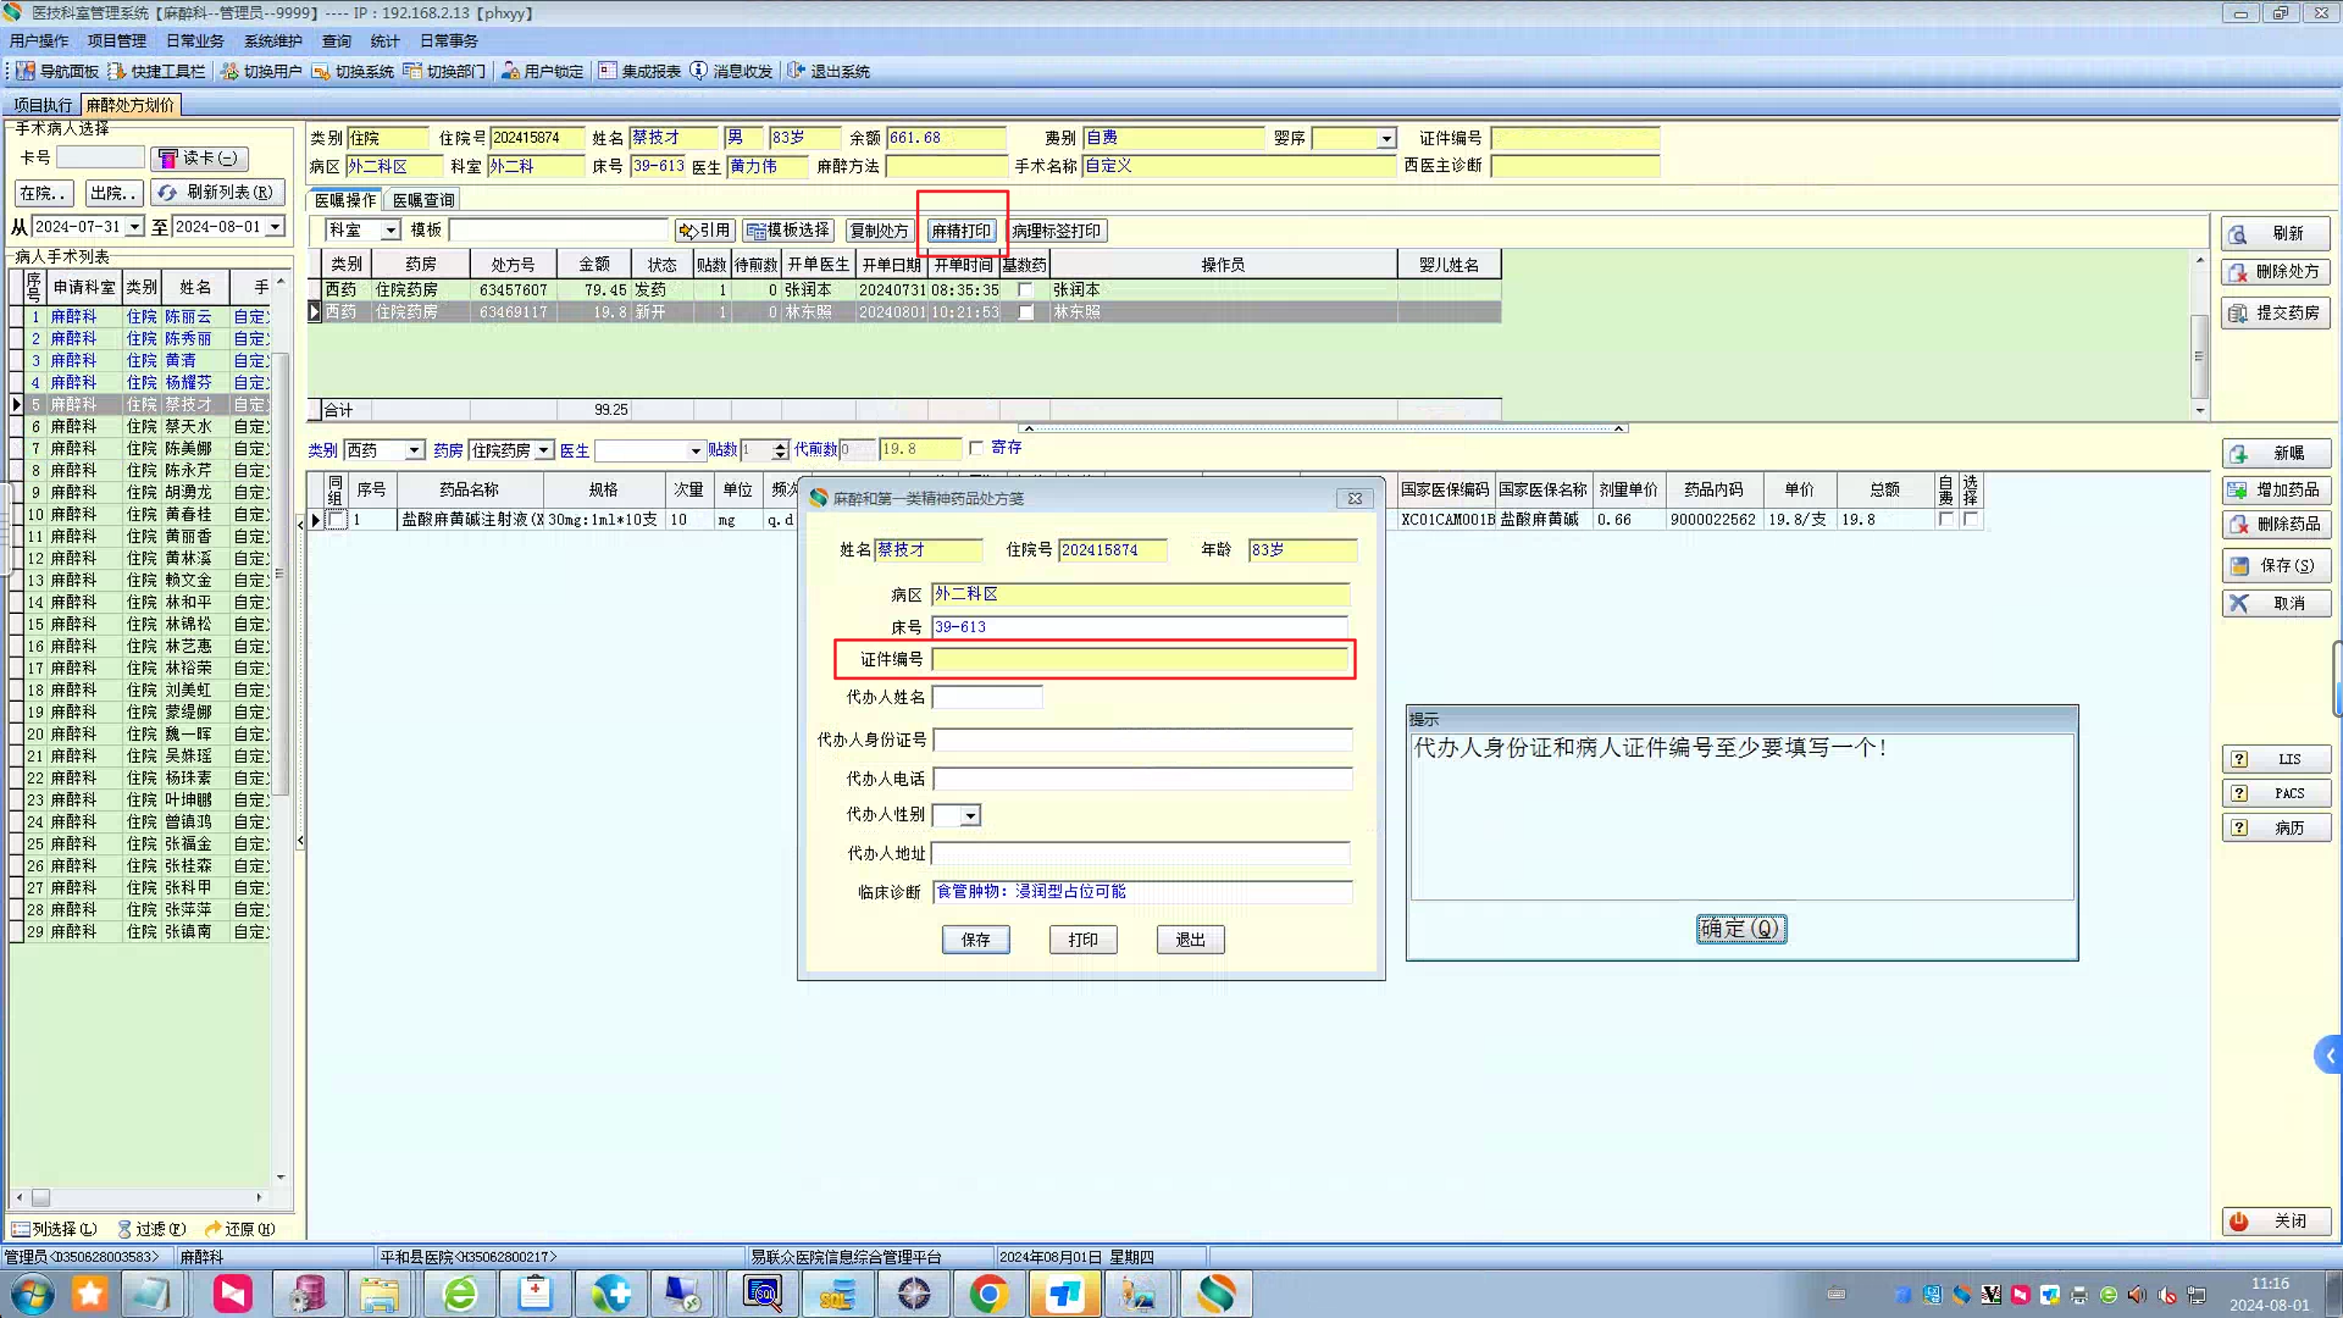Click the 证件编号 field in dialog

pyautogui.click(x=1139, y=660)
